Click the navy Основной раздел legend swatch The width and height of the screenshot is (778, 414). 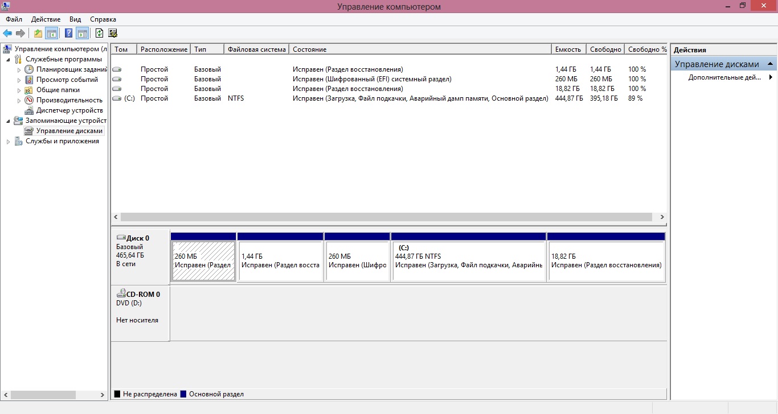(183, 394)
